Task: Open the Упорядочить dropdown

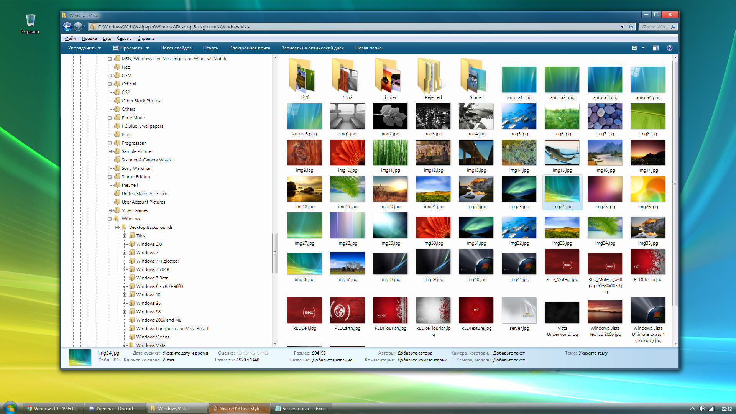Action: [84, 48]
